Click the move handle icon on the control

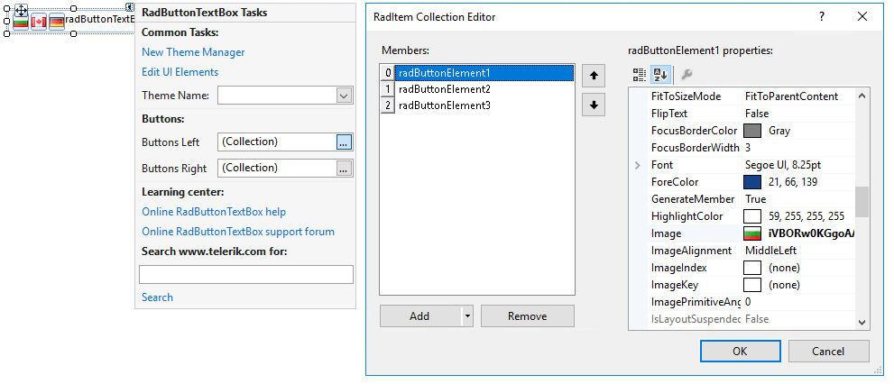coord(21,10)
